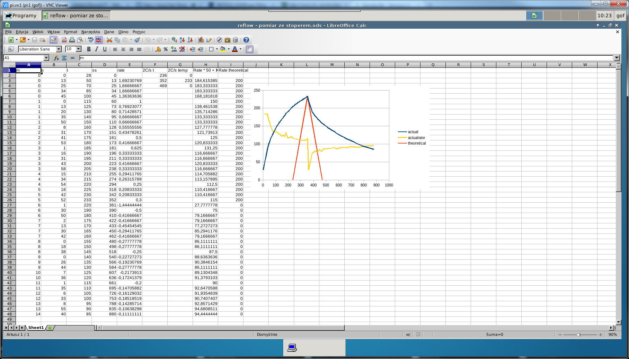The width and height of the screenshot is (629, 359).
Task: Insert a chart
Action: pyautogui.click(x=201, y=40)
